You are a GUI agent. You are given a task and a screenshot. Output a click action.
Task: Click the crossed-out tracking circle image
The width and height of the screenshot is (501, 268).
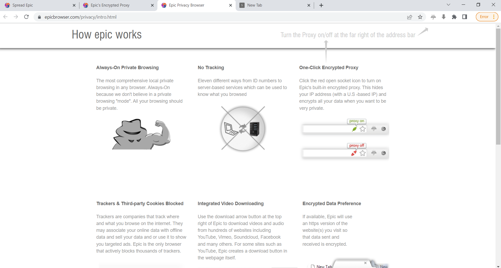click(x=243, y=128)
